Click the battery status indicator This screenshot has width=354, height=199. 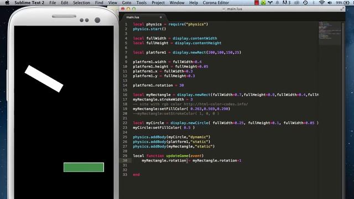[342, 3]
